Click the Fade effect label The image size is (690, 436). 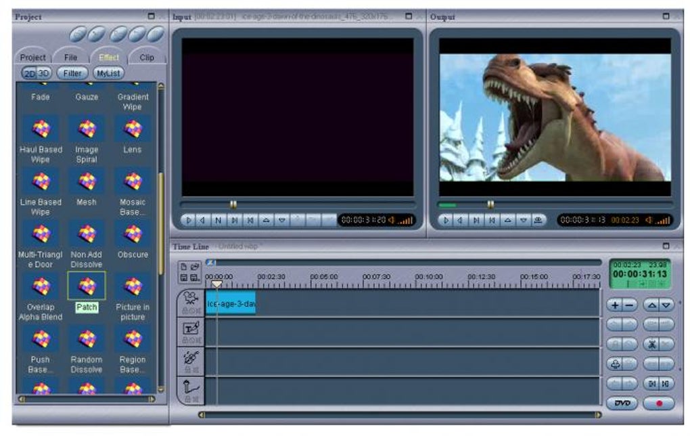40,97
